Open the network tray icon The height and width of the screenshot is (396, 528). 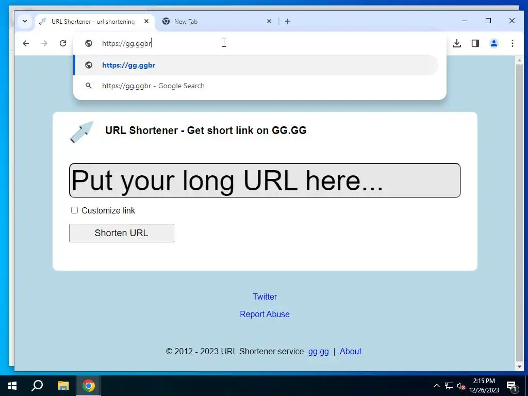click(x=449, y=386)
